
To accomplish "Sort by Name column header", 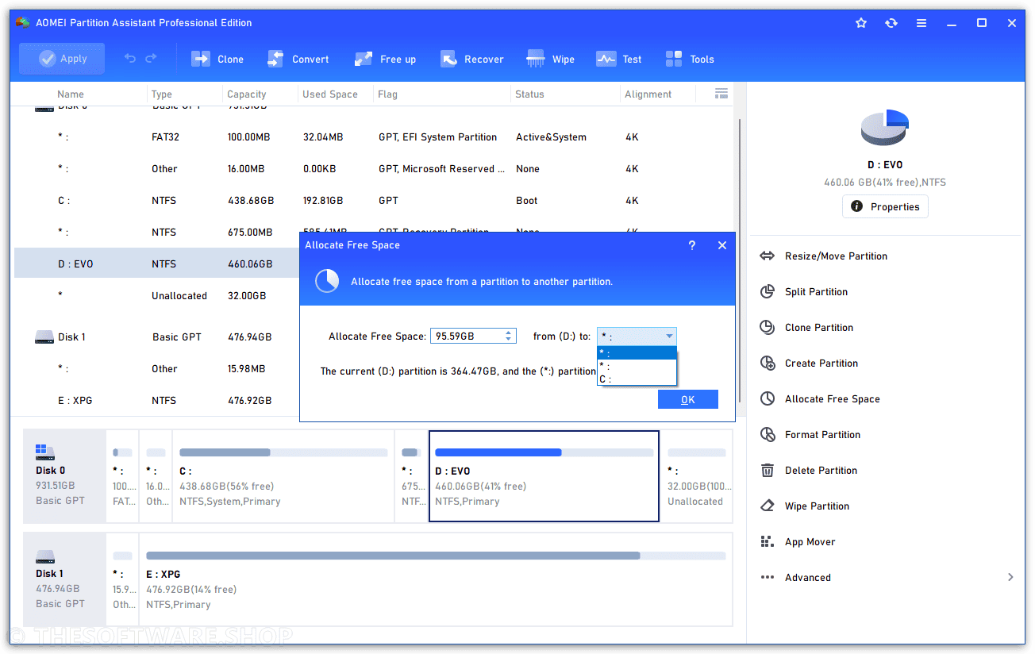I will click(x=71, y=94).
